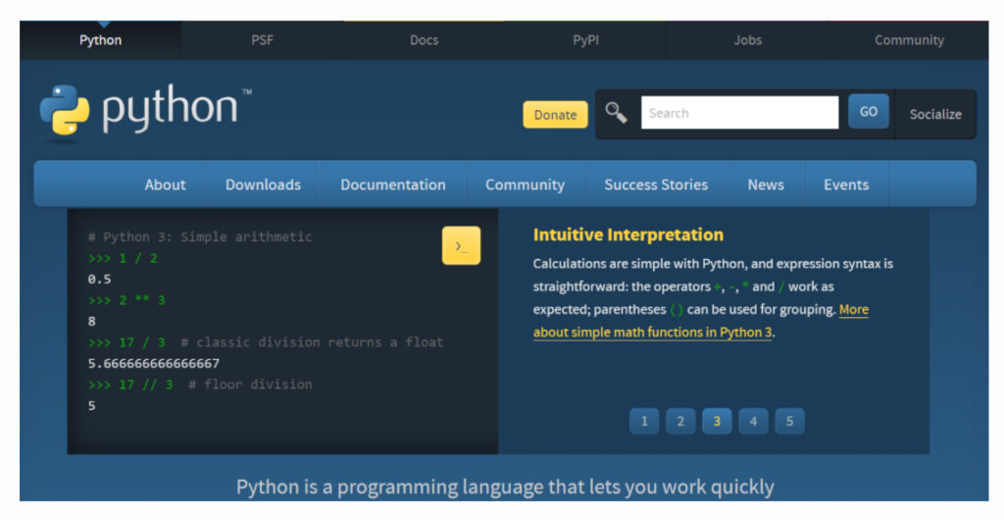The image size is (1004, 520).
Task: Switch to slide 1 of the carousel
Action: coord(644,421)
